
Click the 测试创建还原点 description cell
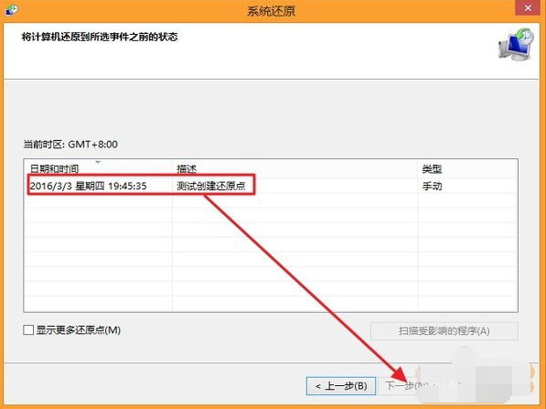(x=211, y=186)
